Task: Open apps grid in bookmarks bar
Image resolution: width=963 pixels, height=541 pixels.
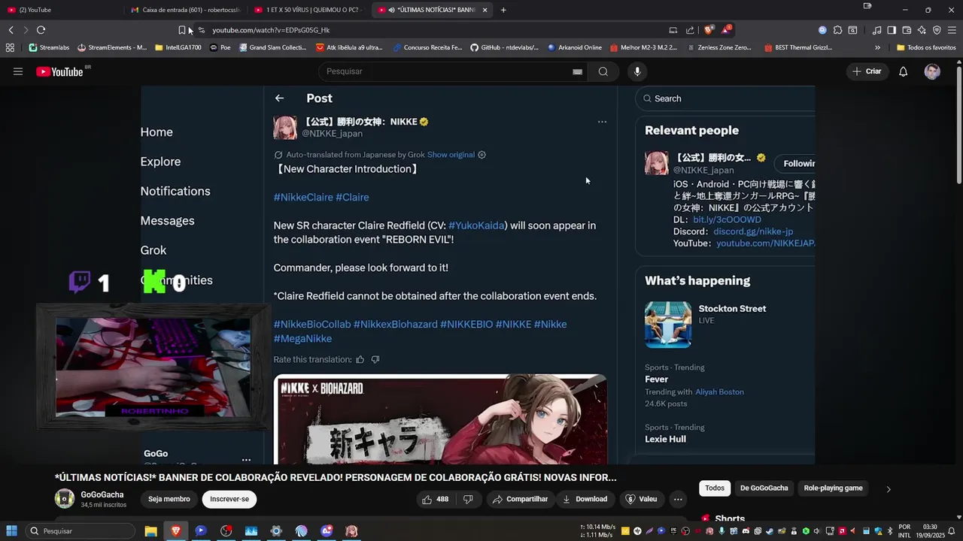Action: (10, 47)
